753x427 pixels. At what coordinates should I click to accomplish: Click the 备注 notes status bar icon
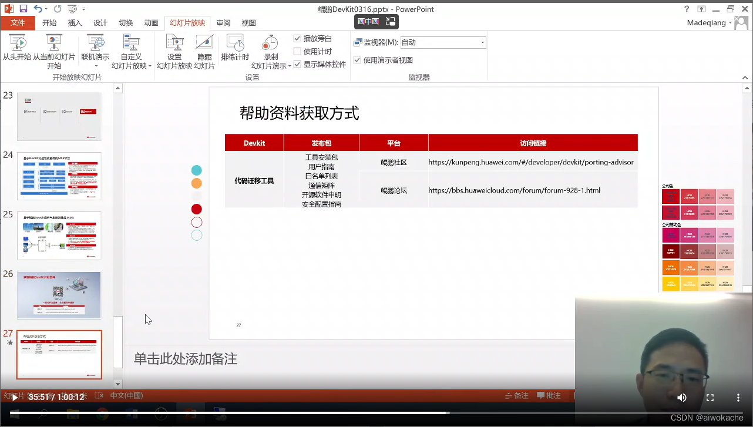click(x=517, y=396)
